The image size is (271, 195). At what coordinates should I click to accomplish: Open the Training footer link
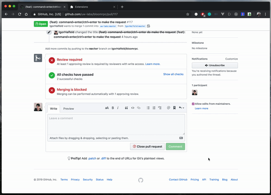click(214, 180)
